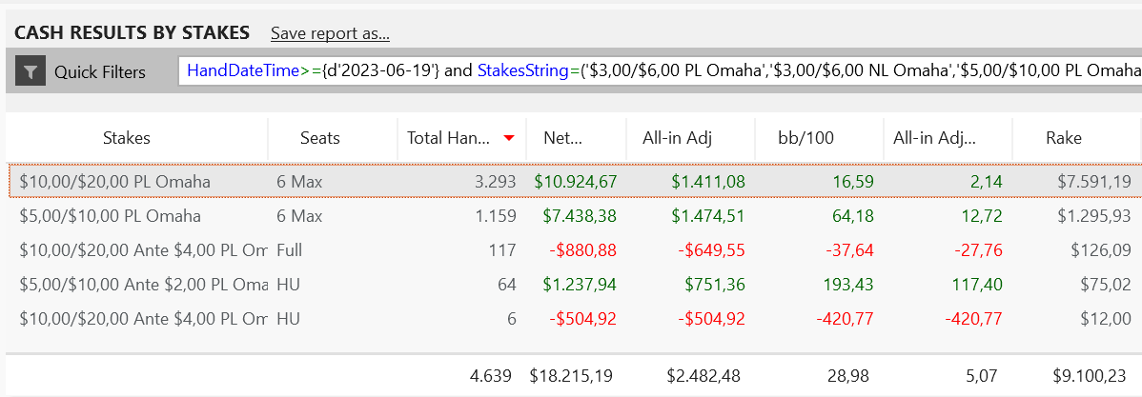Click the $1.237,94 net cell
This screenshot has height=397, width=1142.
[x=580, y=285]
